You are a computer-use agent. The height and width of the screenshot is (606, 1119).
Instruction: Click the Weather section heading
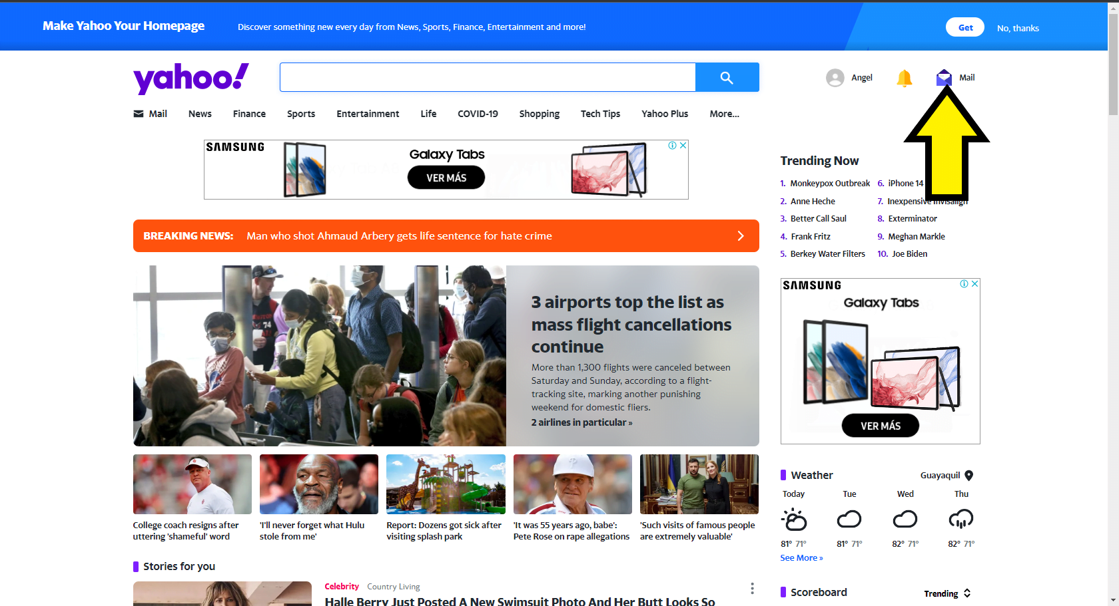(811, 475)
